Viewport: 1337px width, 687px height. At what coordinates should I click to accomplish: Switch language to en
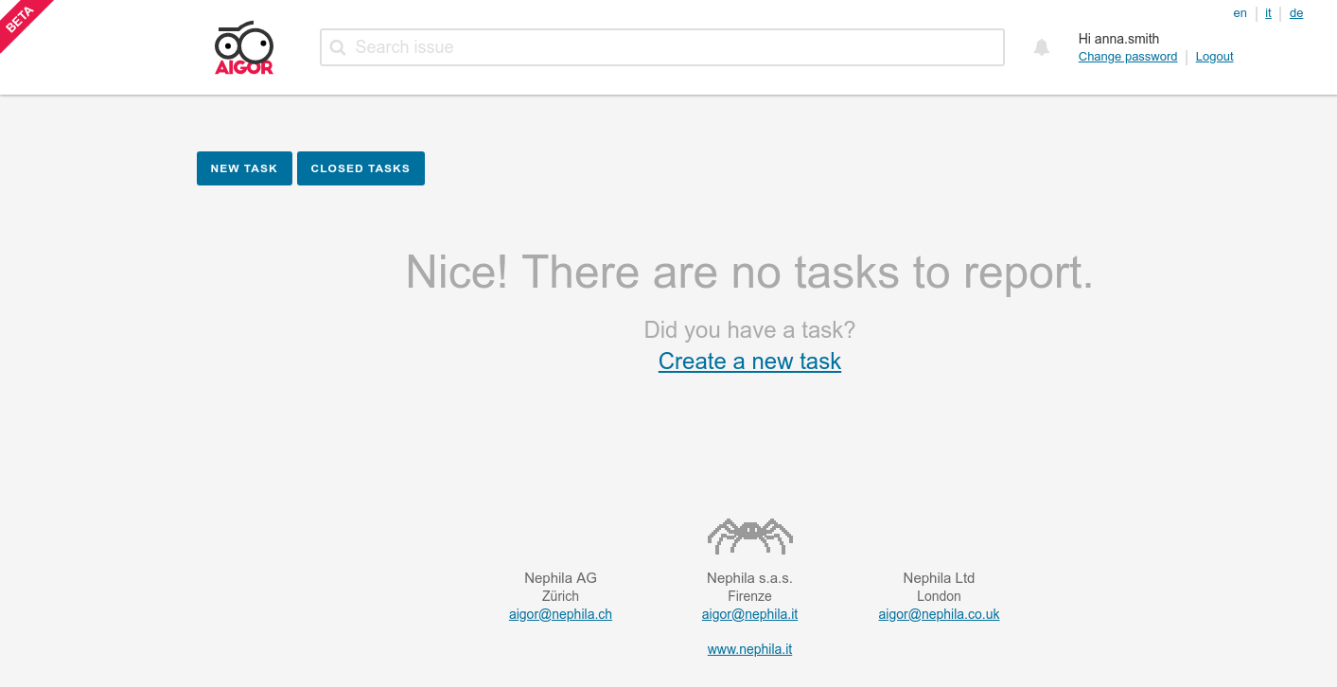1240,13
